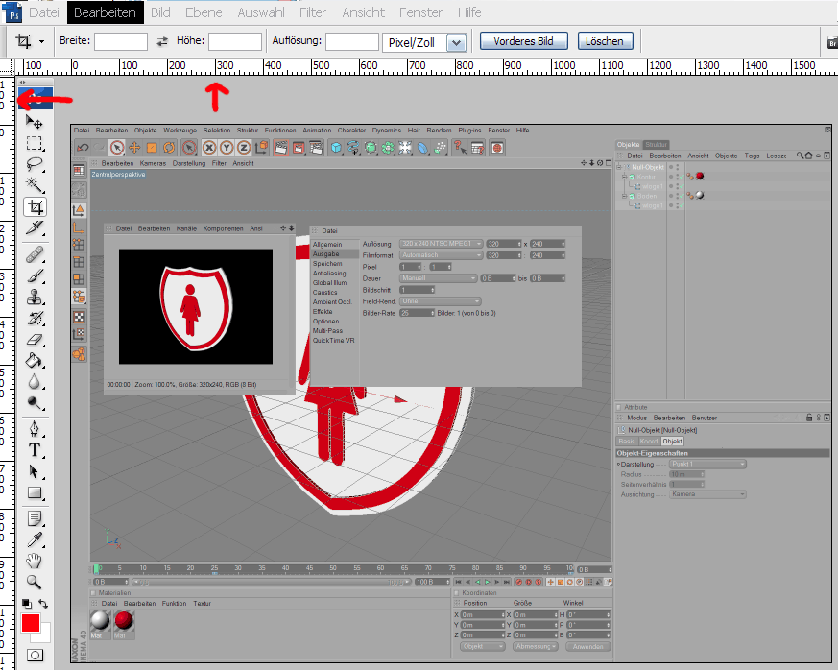Toggle Quick Mask mode
The image size is (838, 670).
(x=35, y=655)
